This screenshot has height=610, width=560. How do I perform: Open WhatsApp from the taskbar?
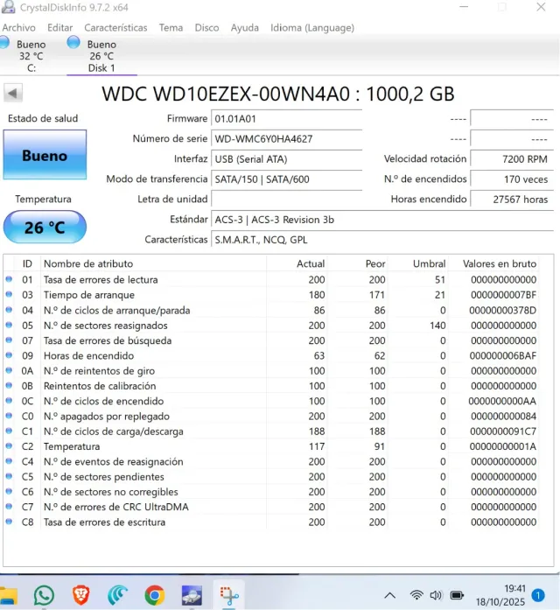pyautogui.click(x=44, y=595)
